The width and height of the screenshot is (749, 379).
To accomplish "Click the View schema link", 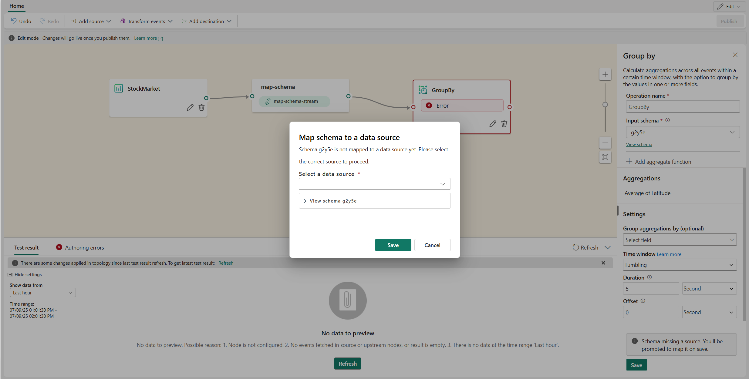I will [639, 145].
